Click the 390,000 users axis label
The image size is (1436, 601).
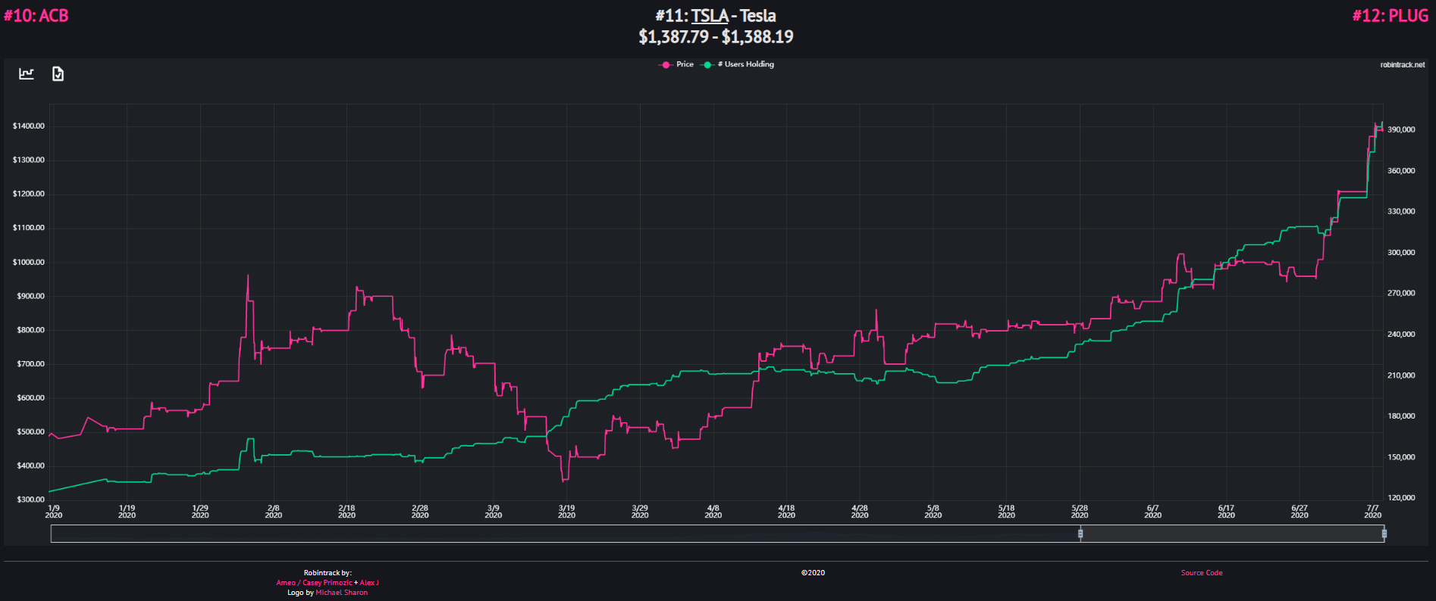[x=1401, y=130]
